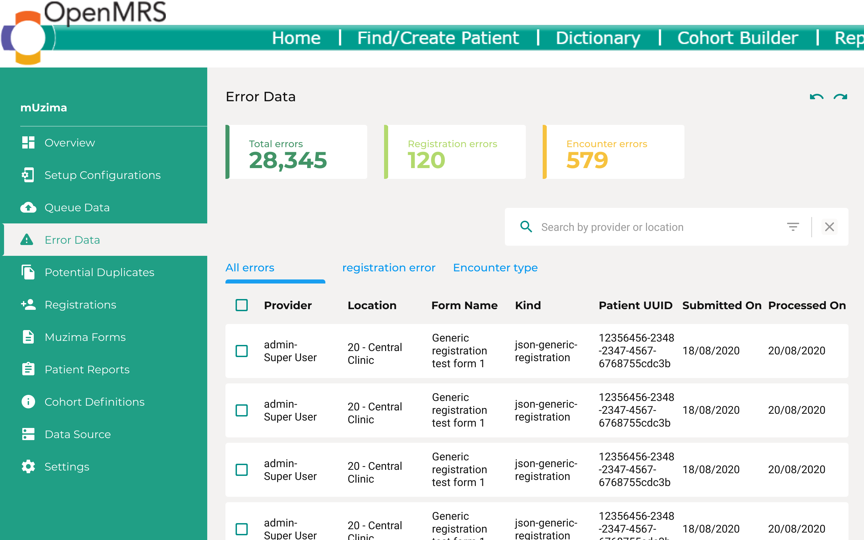Screen dimensions: 864x540
Task: Sort by the Patient UUID column header
Action: click(636, 305)
